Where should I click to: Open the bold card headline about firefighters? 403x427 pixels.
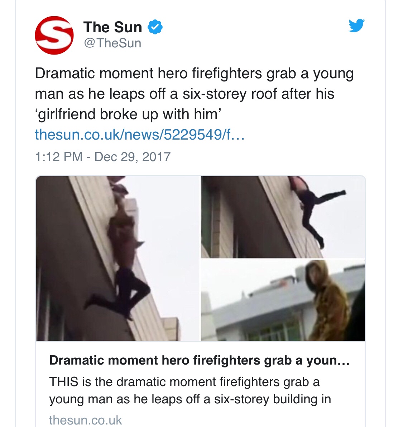[x=199, y=360]
